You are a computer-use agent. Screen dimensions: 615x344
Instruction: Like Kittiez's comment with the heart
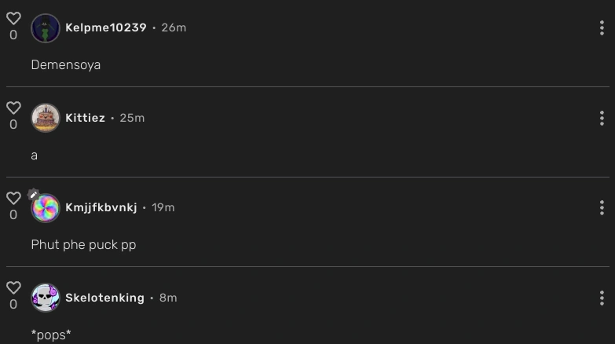click(13, 108)
